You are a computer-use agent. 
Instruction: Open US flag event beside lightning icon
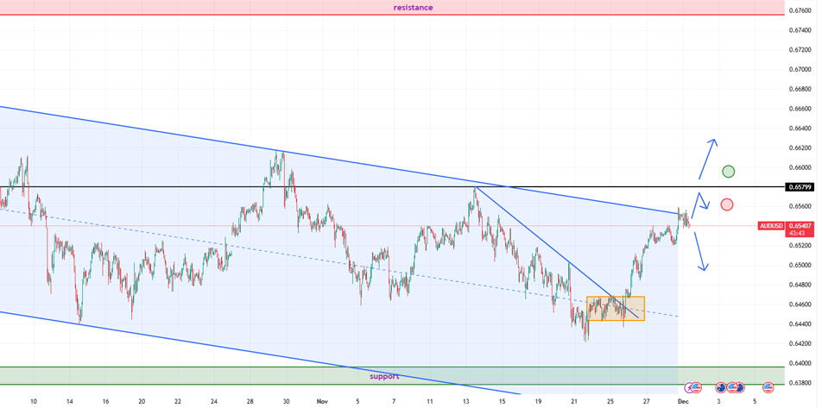[x=697, y=388]
